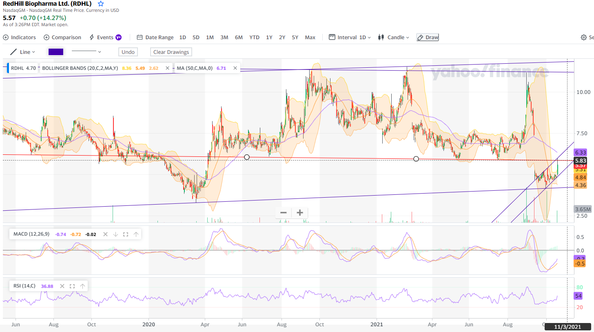Click the Clear Drawings button
594x332 pixels.
point(171,52)
